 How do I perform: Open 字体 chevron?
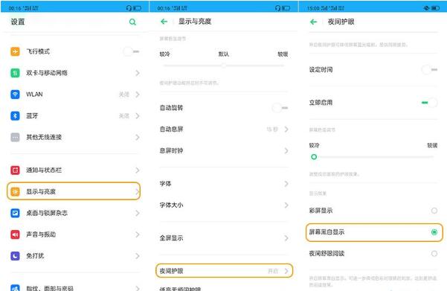(286, 184)
